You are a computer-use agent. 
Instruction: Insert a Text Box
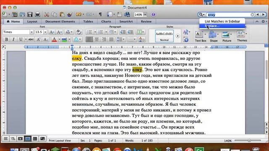coord(200,36)
